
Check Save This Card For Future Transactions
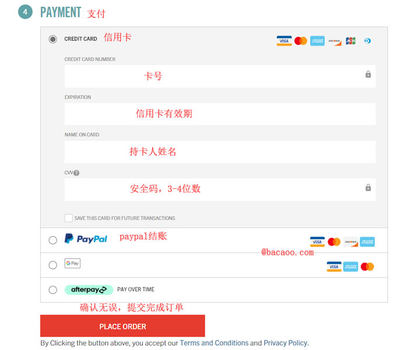point(69,218)
